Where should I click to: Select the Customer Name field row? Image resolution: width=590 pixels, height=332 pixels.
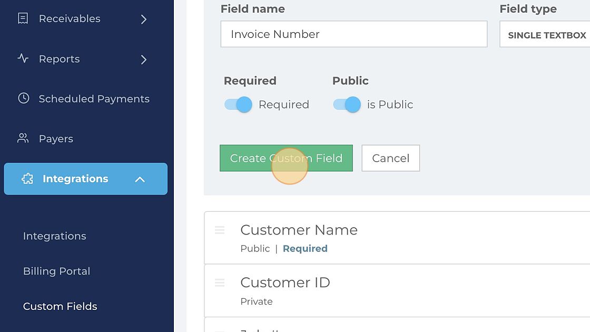[397, 238]
